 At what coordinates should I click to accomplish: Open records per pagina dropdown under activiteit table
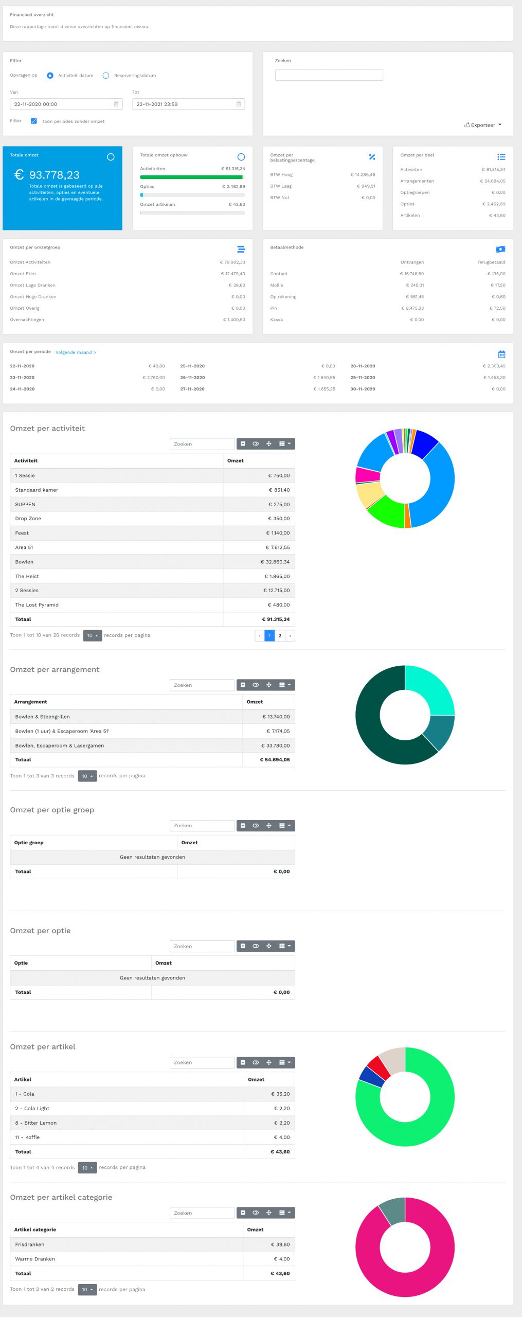click(93, 636)
